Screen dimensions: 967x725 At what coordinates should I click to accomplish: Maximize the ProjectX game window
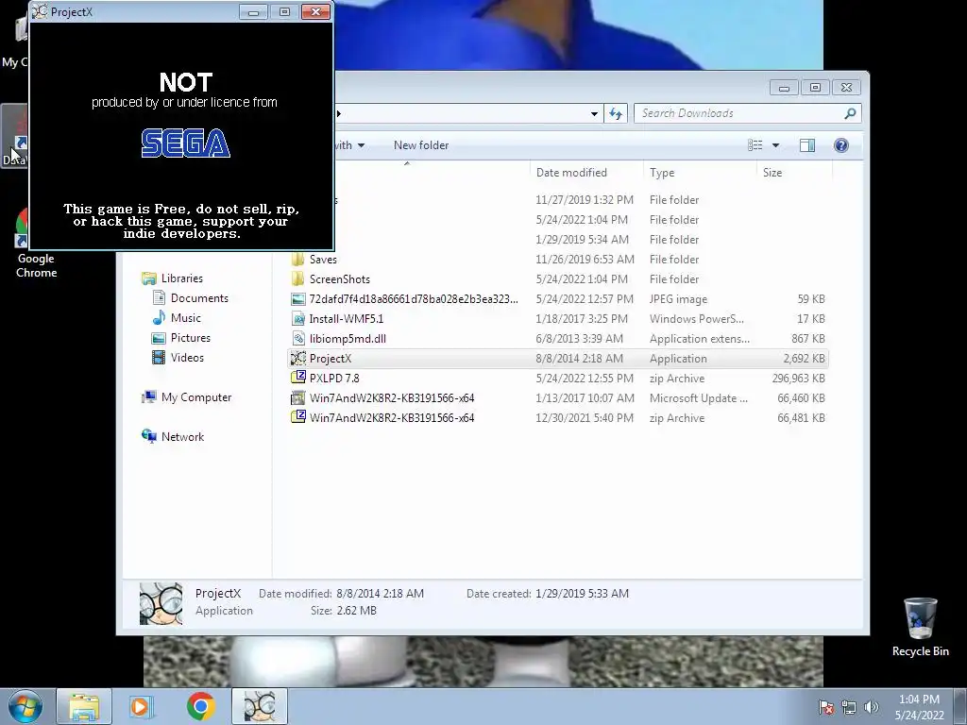(x=284, y=11)
